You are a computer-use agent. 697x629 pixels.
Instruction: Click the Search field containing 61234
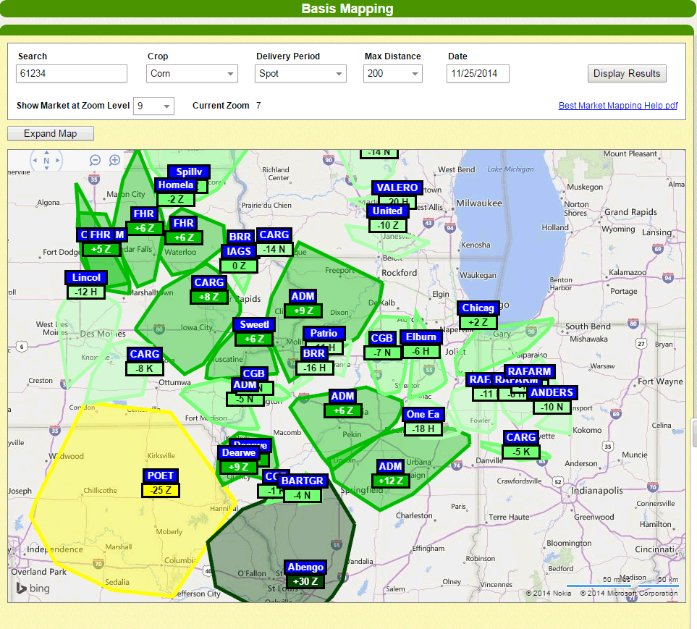[72, 73]
